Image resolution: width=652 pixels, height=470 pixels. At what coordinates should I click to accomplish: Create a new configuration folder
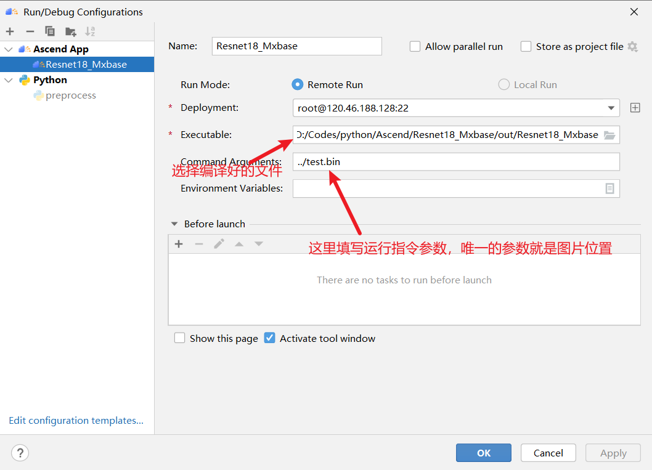click(x=71, y=31)
